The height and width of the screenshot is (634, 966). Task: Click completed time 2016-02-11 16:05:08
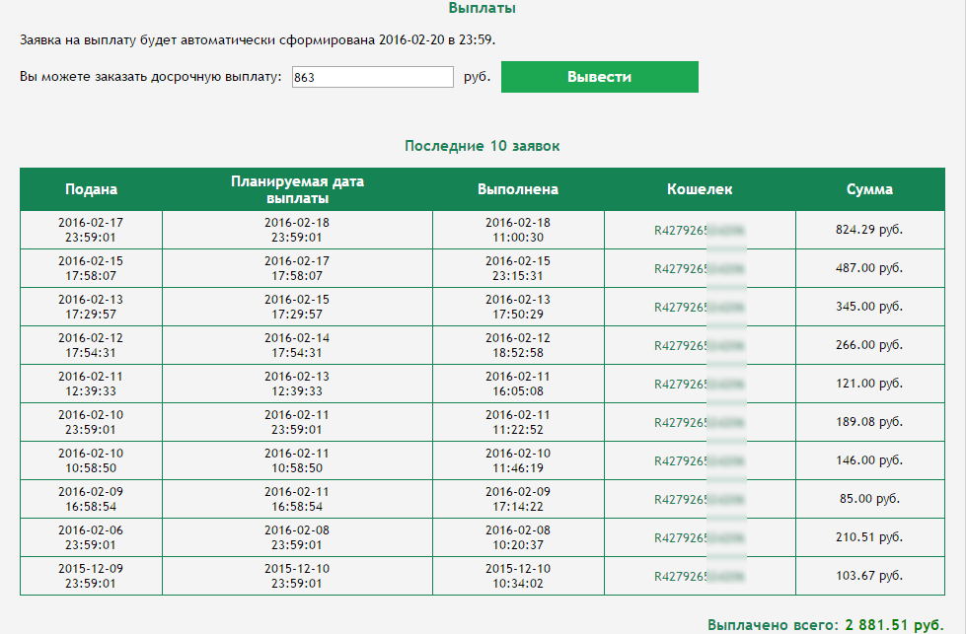pyautogui.click(x=517, y=384)
